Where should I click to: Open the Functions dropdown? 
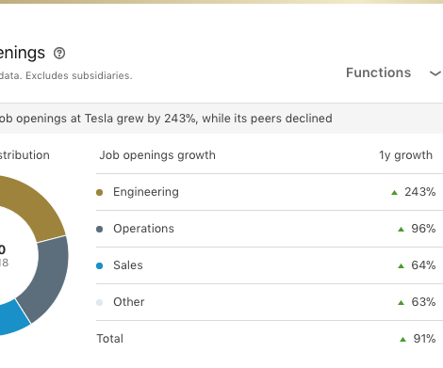pyautogui.click(x=394, y=72)
